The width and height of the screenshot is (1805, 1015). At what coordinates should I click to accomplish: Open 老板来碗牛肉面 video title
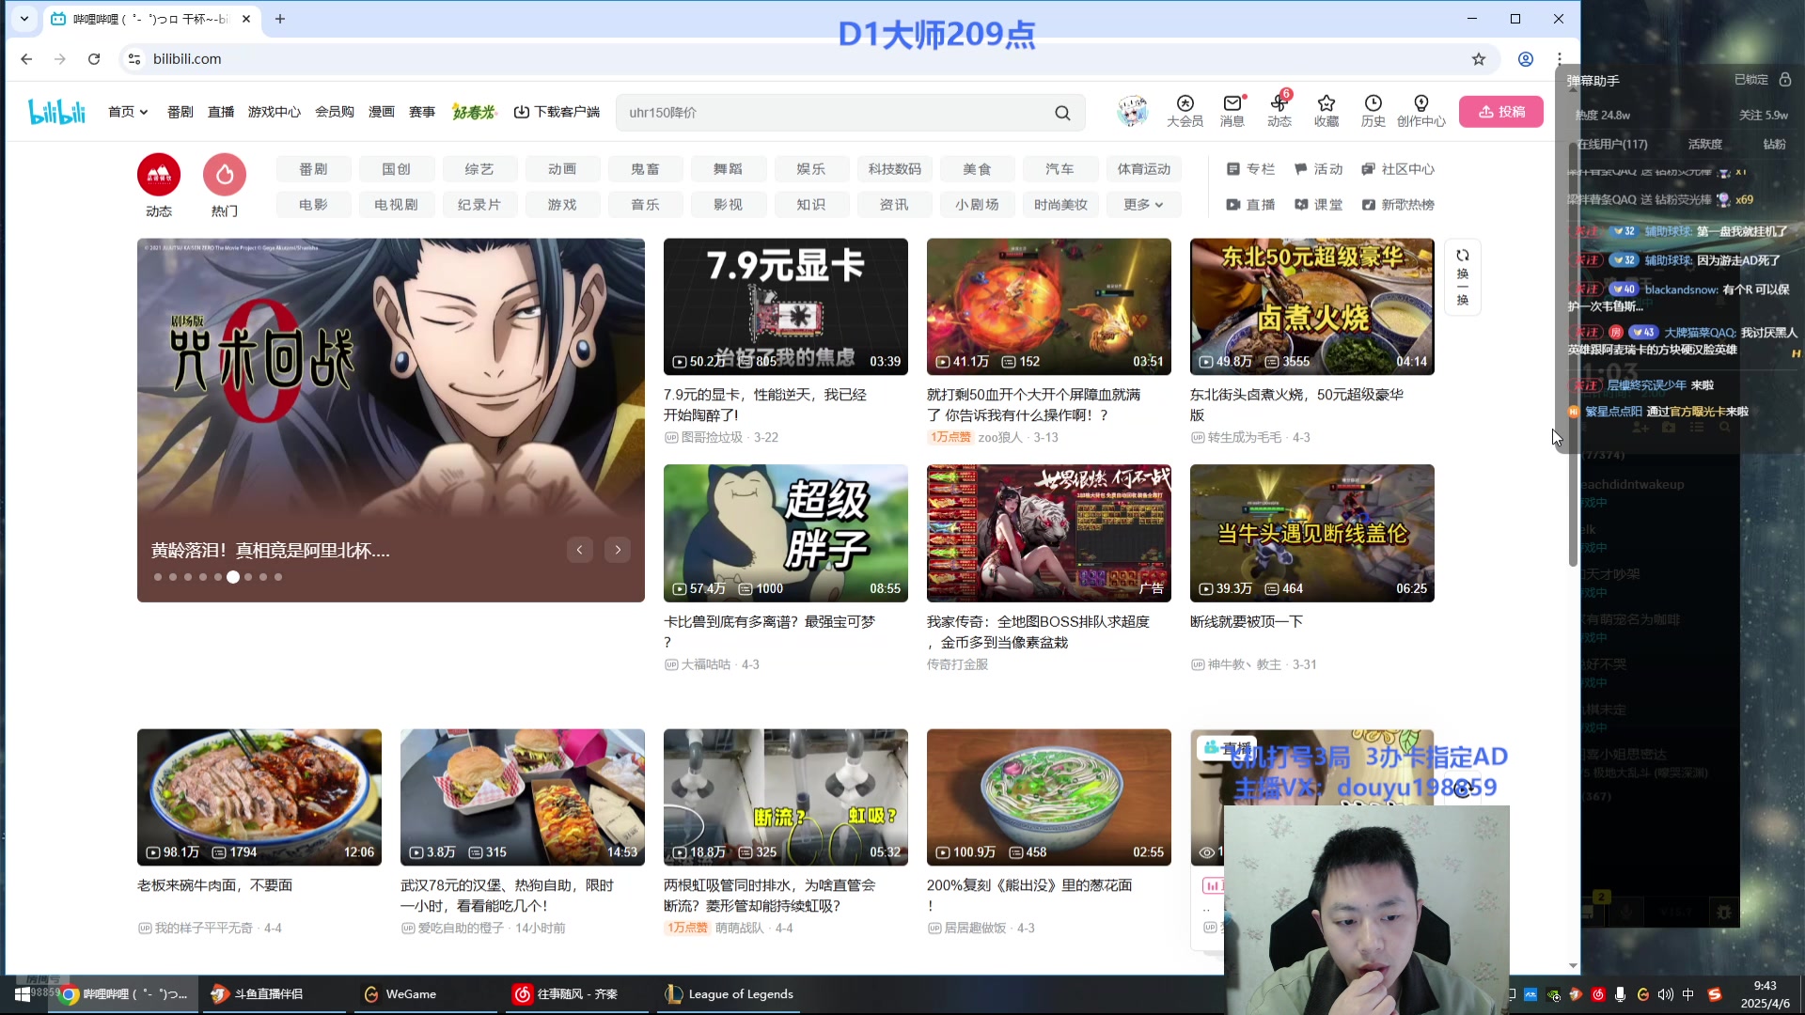(x=214, y=885)
